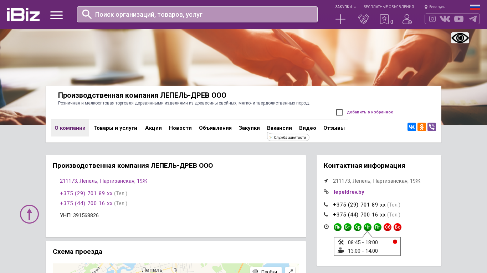Switch to Товары и услуги tab
Image resolution: width=487 pixels, height=273 pixels.
coord(115,128)
